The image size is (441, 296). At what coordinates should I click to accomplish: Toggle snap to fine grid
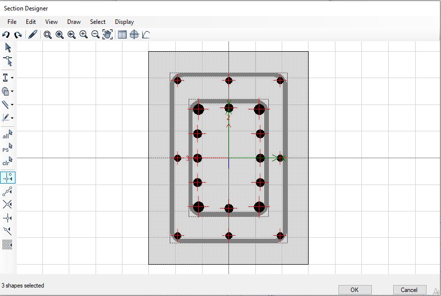pos(7,245)
